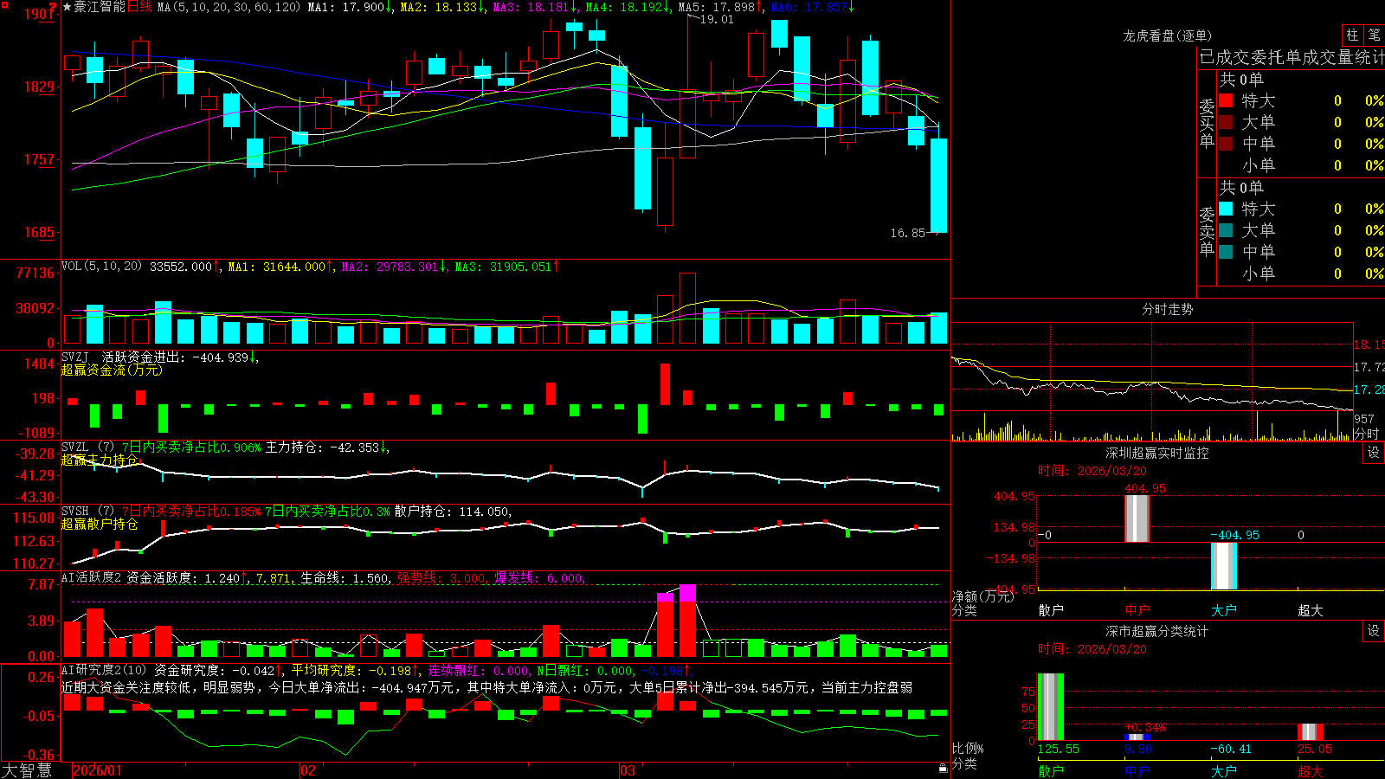
Task: Select 中户 label in 深圳超赢实时监控
Action: [1137, 610]
